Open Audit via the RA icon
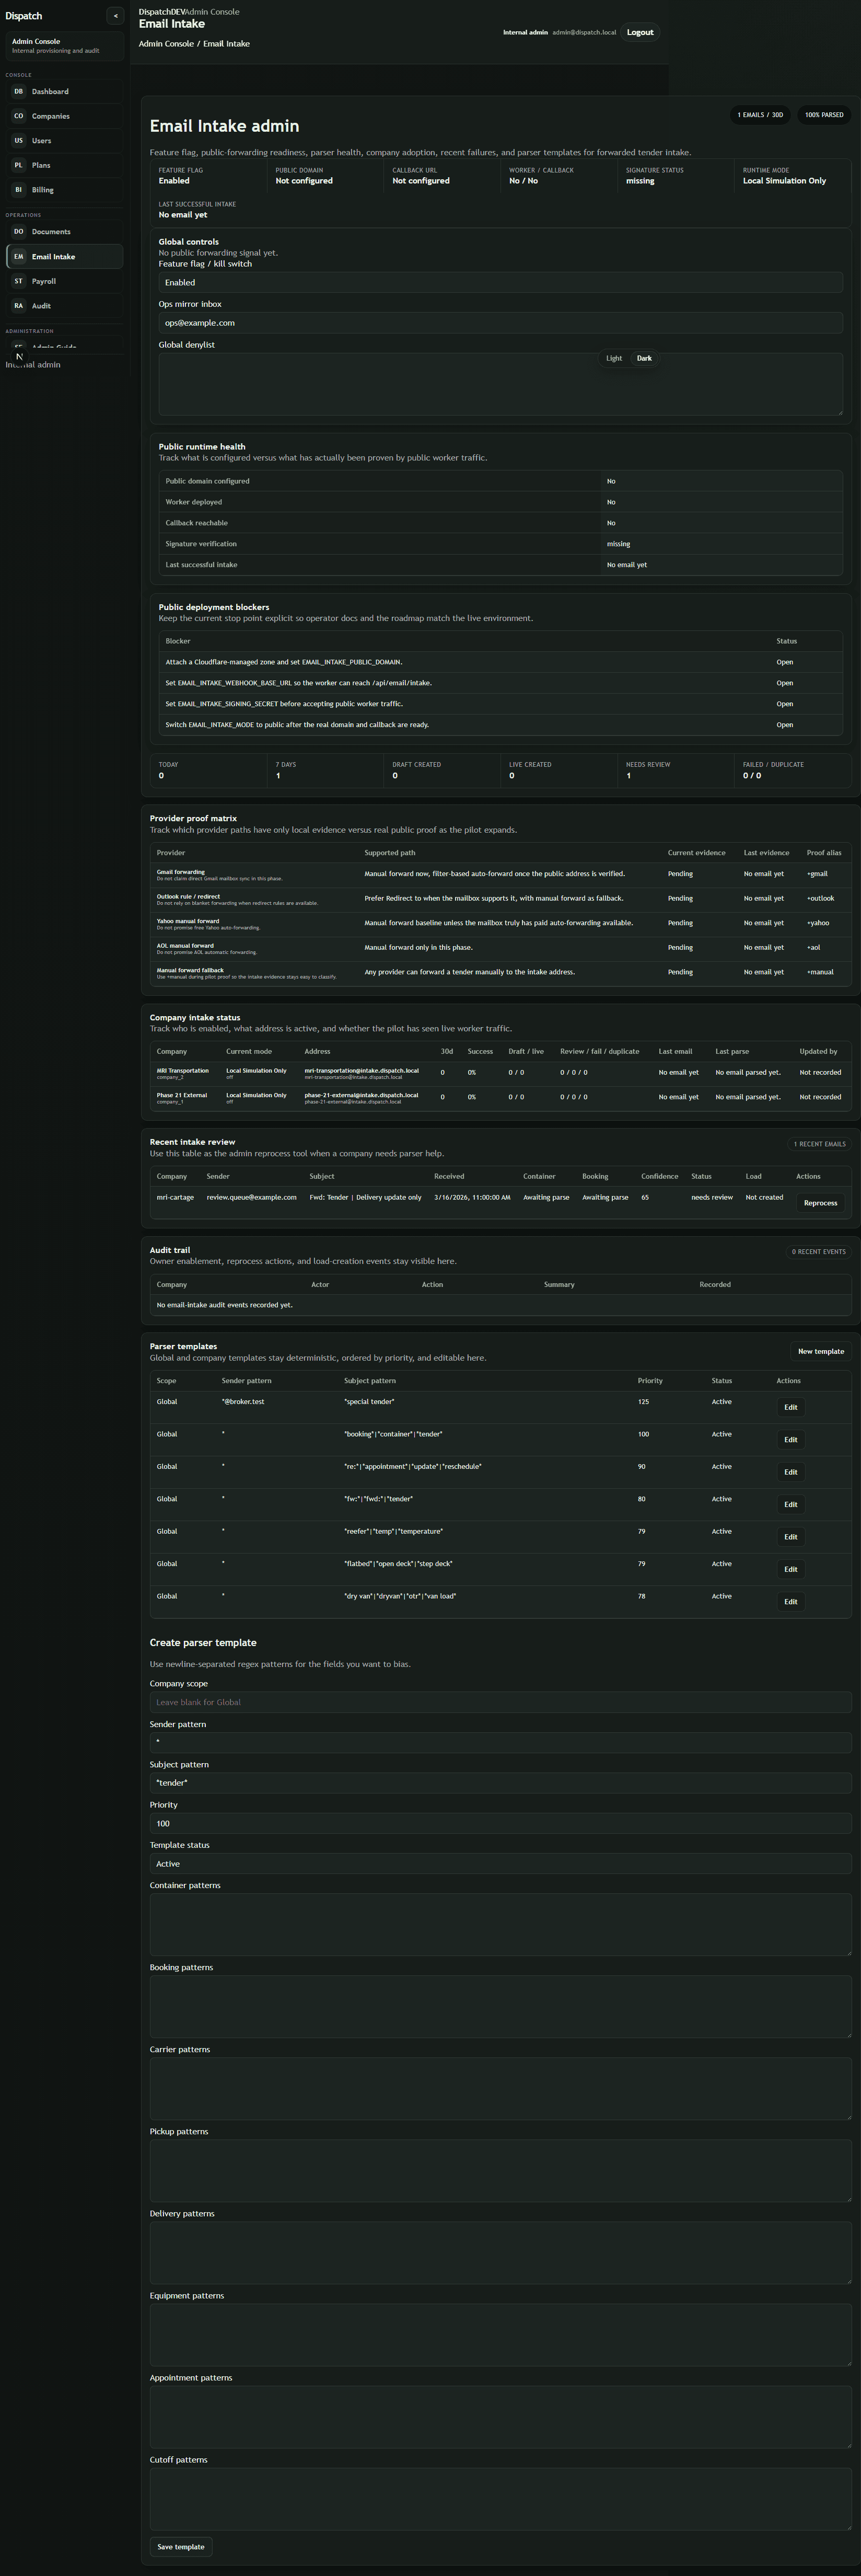Viewport: 861px width, 2576px height. [x=18, y=305]
